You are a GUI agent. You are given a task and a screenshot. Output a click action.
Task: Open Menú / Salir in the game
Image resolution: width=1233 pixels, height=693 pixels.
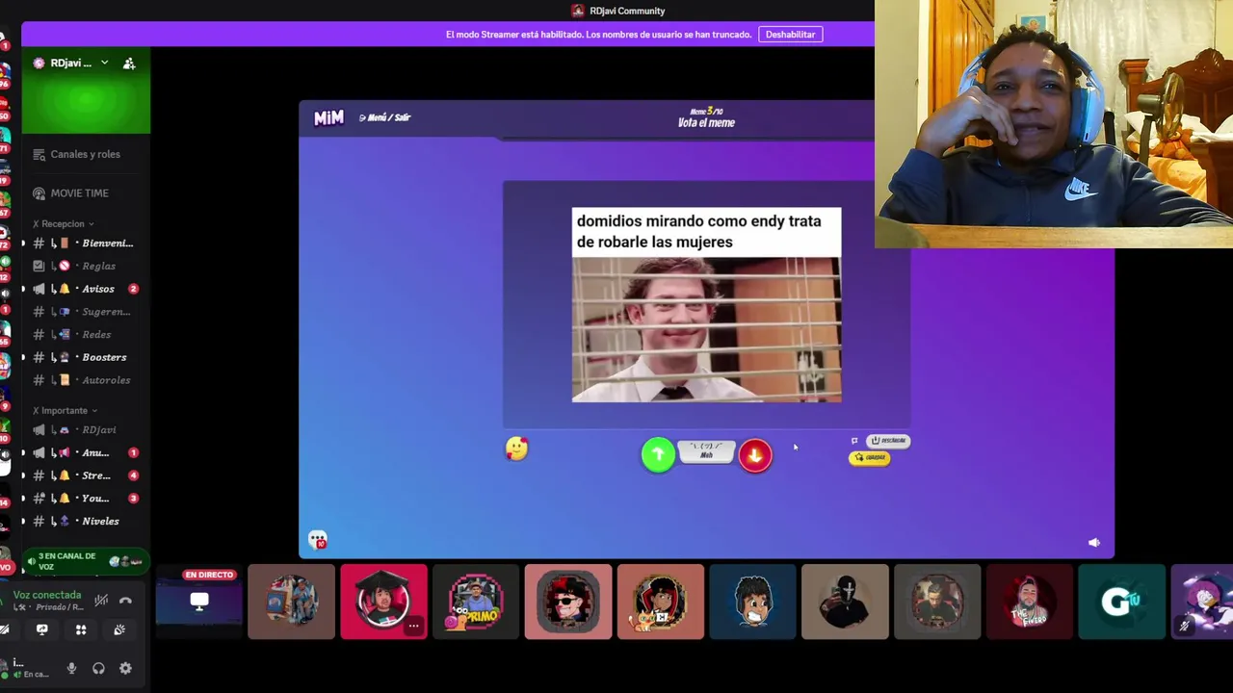point(384,117)
